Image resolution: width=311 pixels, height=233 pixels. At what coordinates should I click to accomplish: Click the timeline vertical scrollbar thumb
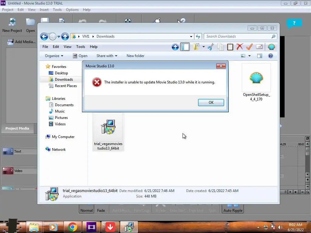pyautogui.click(x=307, y=151)
